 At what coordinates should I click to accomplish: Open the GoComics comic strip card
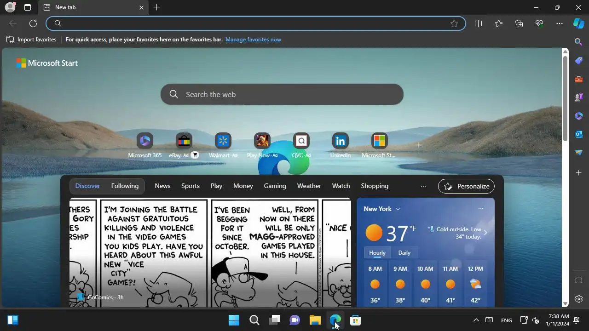click(210, 252)
